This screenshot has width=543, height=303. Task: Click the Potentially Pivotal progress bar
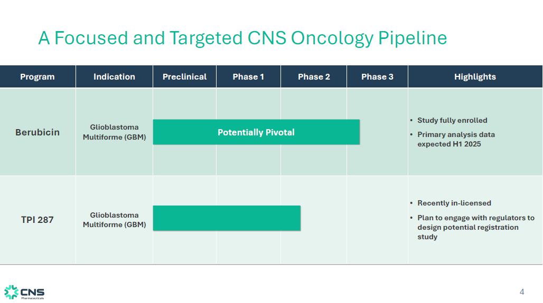click(256, 132)
